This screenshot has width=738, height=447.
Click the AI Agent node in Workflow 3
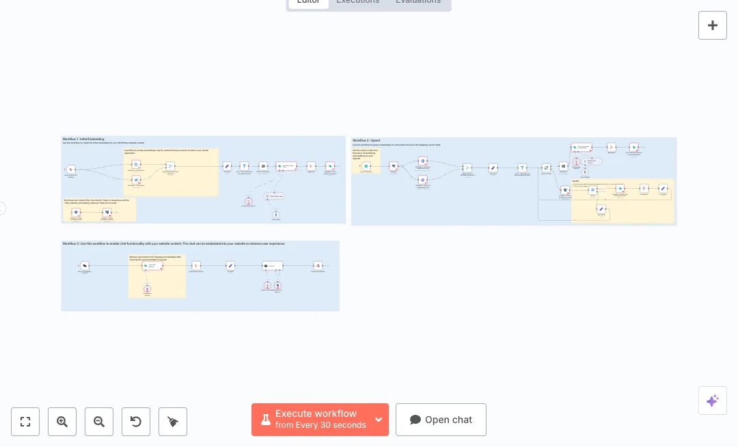[x=272, y=266]
